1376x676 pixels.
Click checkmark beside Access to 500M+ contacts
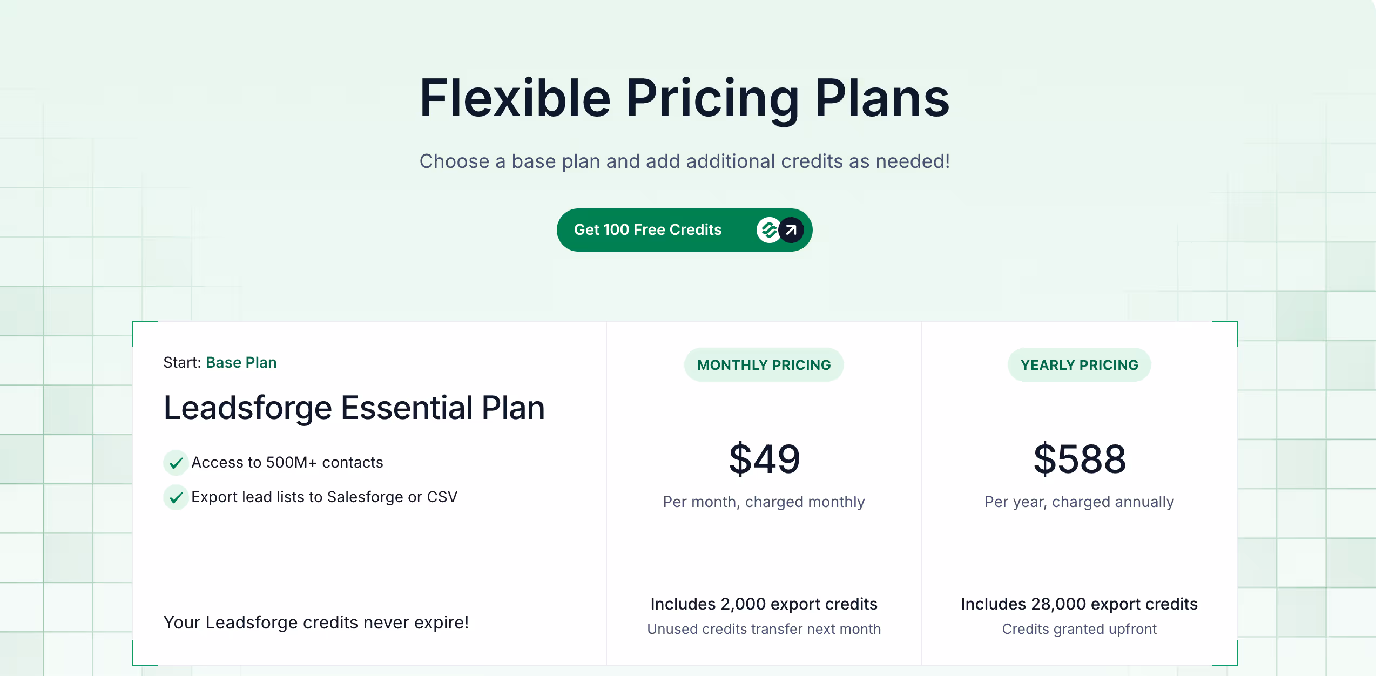[176, 463]
